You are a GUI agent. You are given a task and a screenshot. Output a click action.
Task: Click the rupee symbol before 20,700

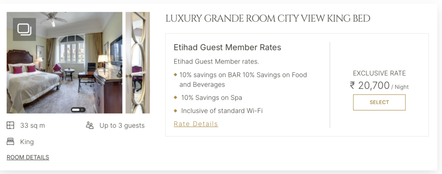click(x=353, y=85)
